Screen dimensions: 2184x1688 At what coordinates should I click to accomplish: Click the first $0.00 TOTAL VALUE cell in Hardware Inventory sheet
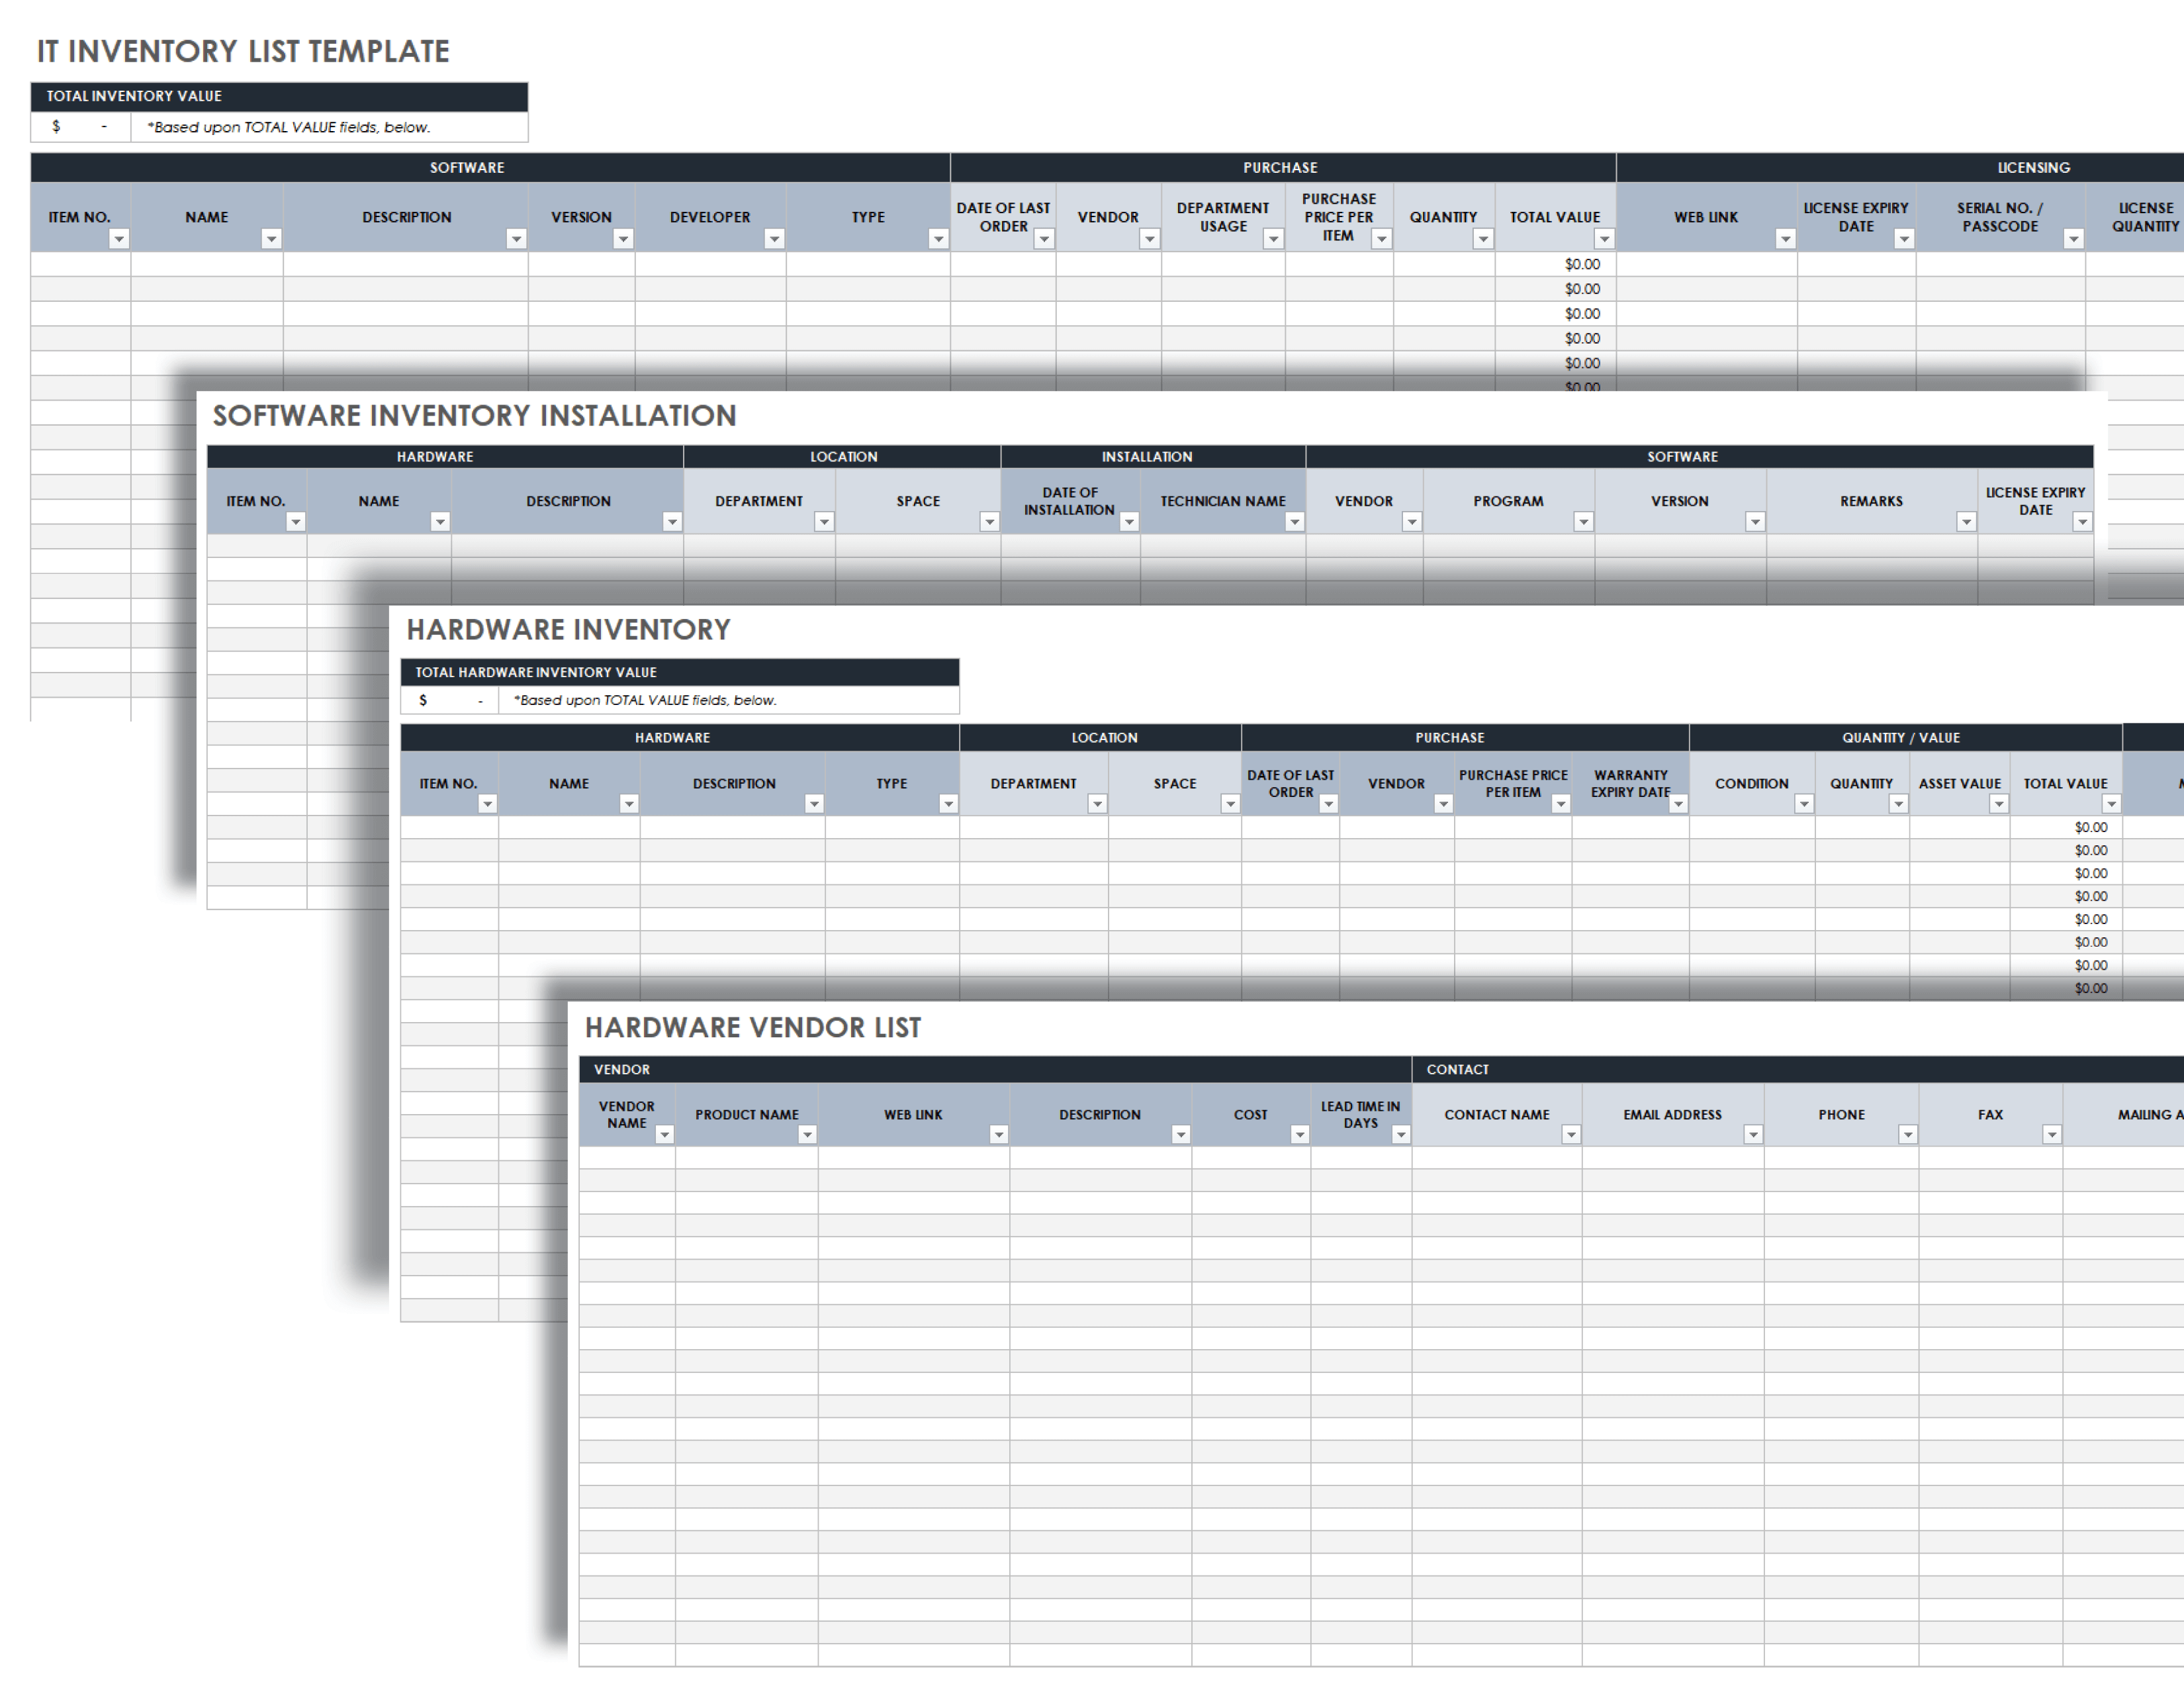pos(2067,828)
